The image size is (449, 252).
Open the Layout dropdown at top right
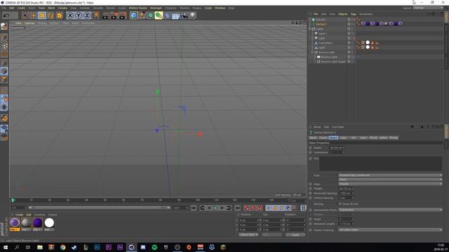coord(428,8)
